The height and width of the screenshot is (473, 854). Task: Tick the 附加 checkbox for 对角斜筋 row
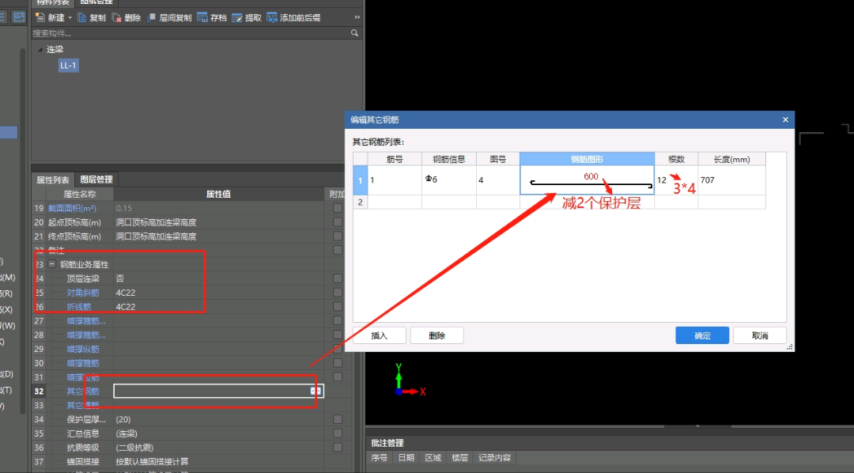pos(338,293)
